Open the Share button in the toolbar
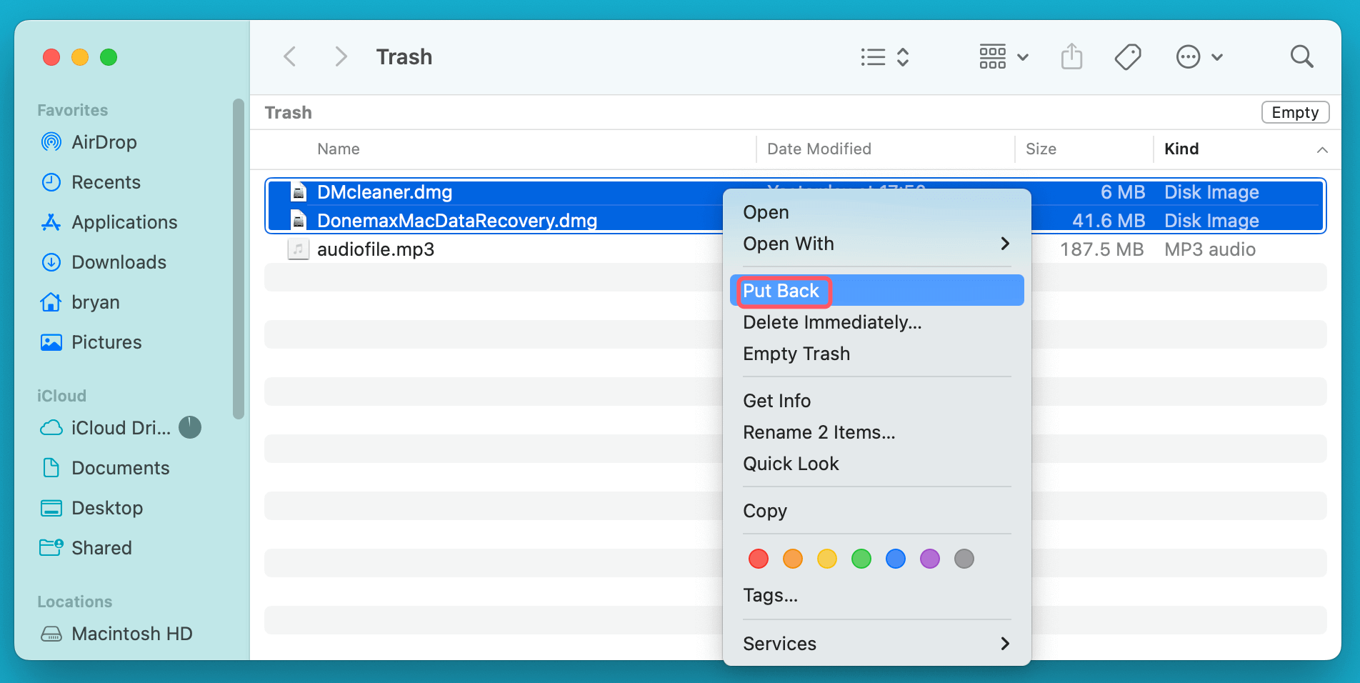1360x683 pixels. pyautogui.click(x=1071, y=56)
